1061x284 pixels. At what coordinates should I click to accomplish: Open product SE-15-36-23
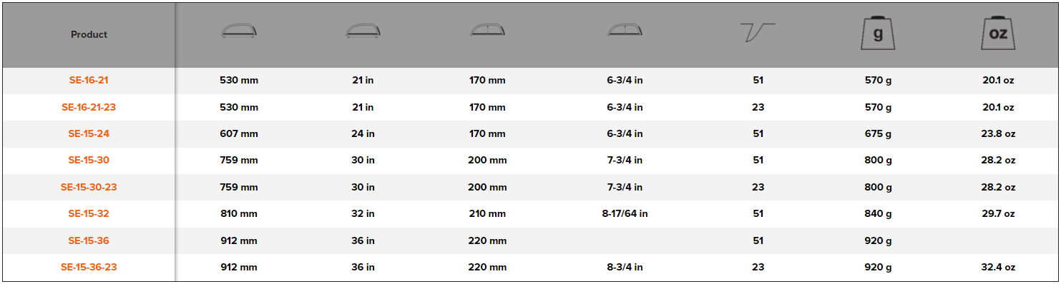tap(89, 267)
